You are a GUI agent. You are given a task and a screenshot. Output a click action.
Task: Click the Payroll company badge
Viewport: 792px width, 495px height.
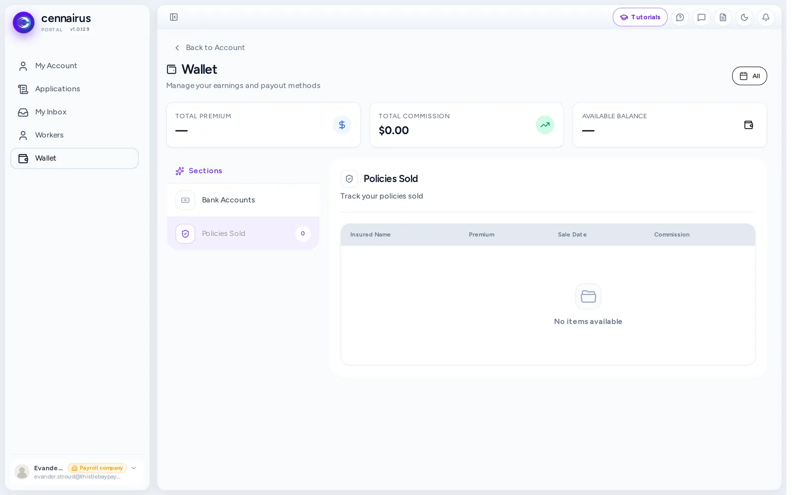pos(98,468)
